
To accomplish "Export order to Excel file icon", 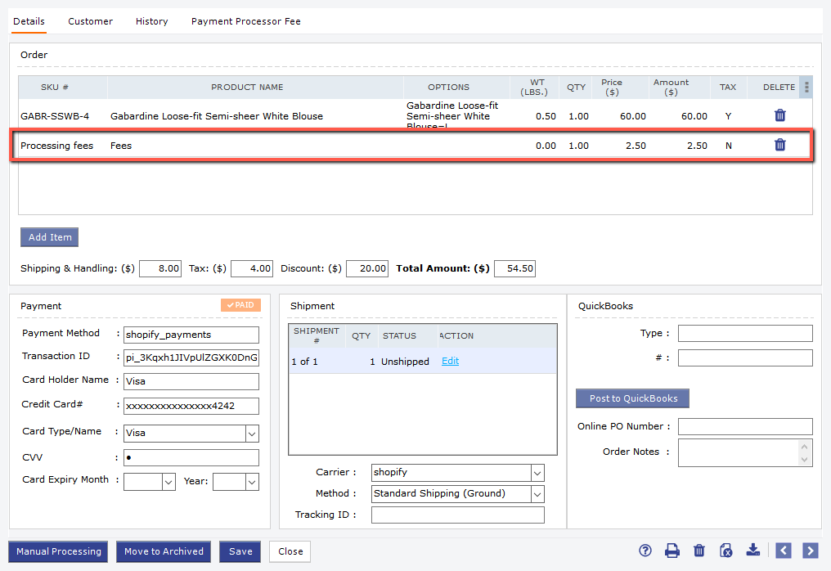I will click(x=725, y=551).
